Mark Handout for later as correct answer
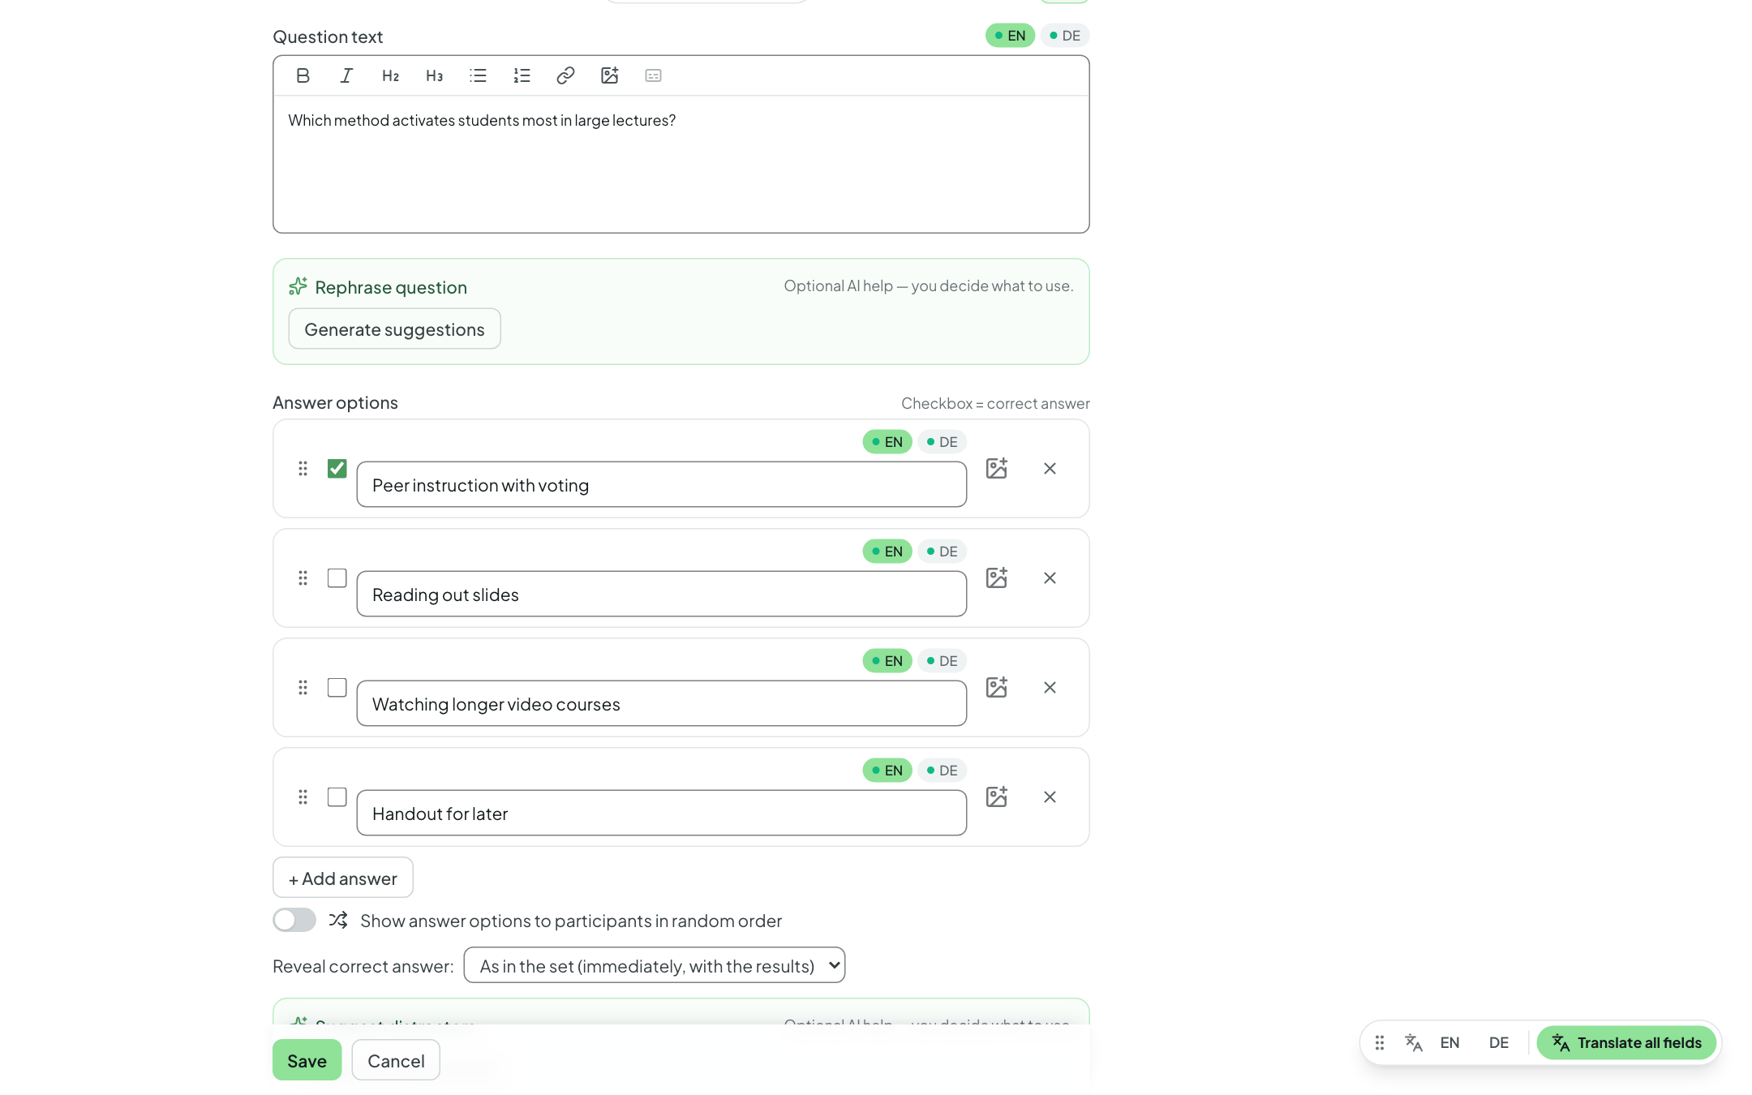This screenshot has width=1752, height=1095. [x=337, y=797]
